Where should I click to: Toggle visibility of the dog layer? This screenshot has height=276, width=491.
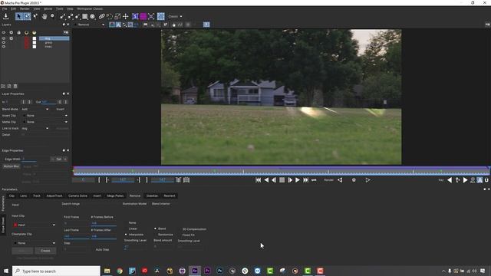coord(3,38)
